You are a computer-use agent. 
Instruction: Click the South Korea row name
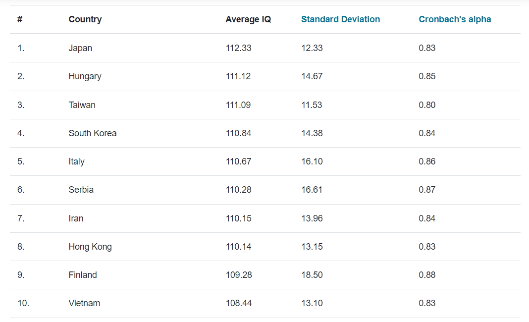tap(93, 133)
